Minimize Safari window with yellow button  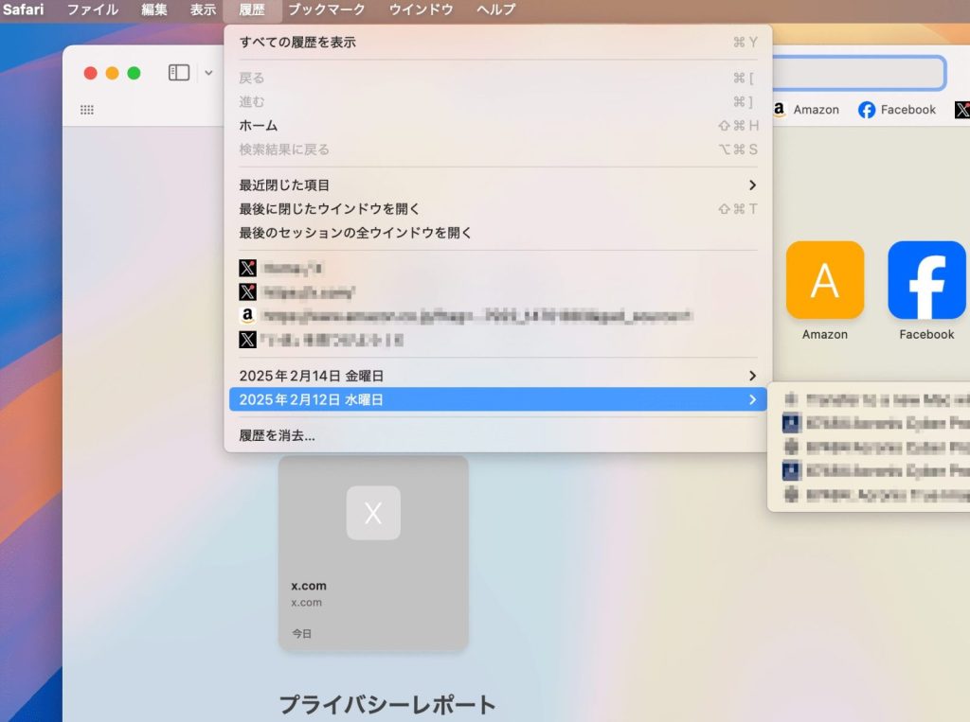pos(112,73)
